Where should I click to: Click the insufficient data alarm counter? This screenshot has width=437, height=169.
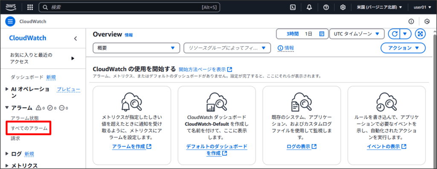64,108
